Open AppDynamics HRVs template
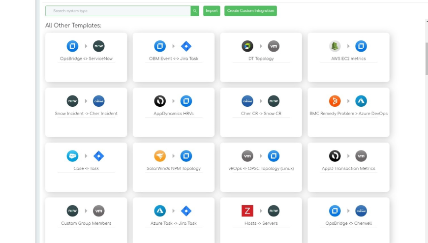428x243 pixels. [x=174, y=113]
